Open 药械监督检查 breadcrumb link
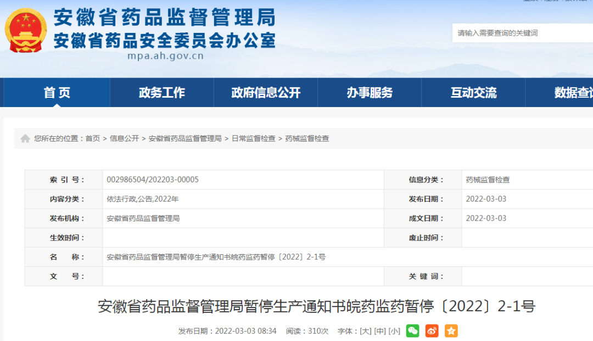The height and width of the screenshot is (341, 593). pyautogui.click(x=307, y=139)
